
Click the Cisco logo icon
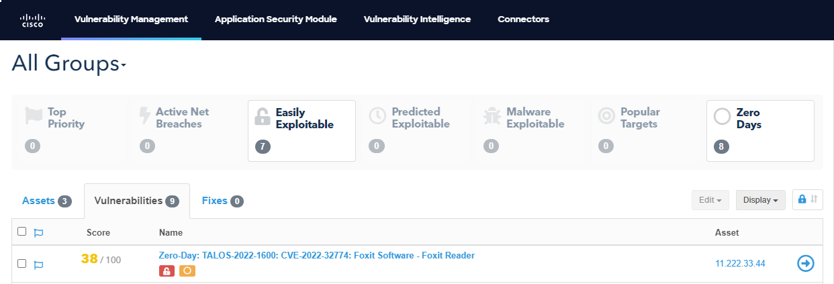click(x=32, y=19)
